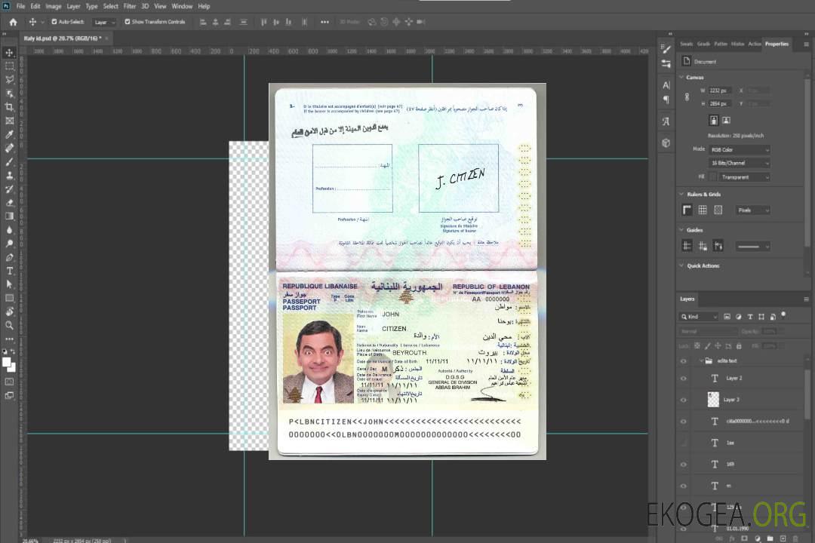Toggle grid icon in Rulers & Grids

[703, 210]
